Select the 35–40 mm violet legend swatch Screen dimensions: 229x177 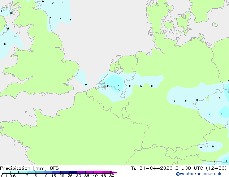pyautogui.click(x=90, y=172)
